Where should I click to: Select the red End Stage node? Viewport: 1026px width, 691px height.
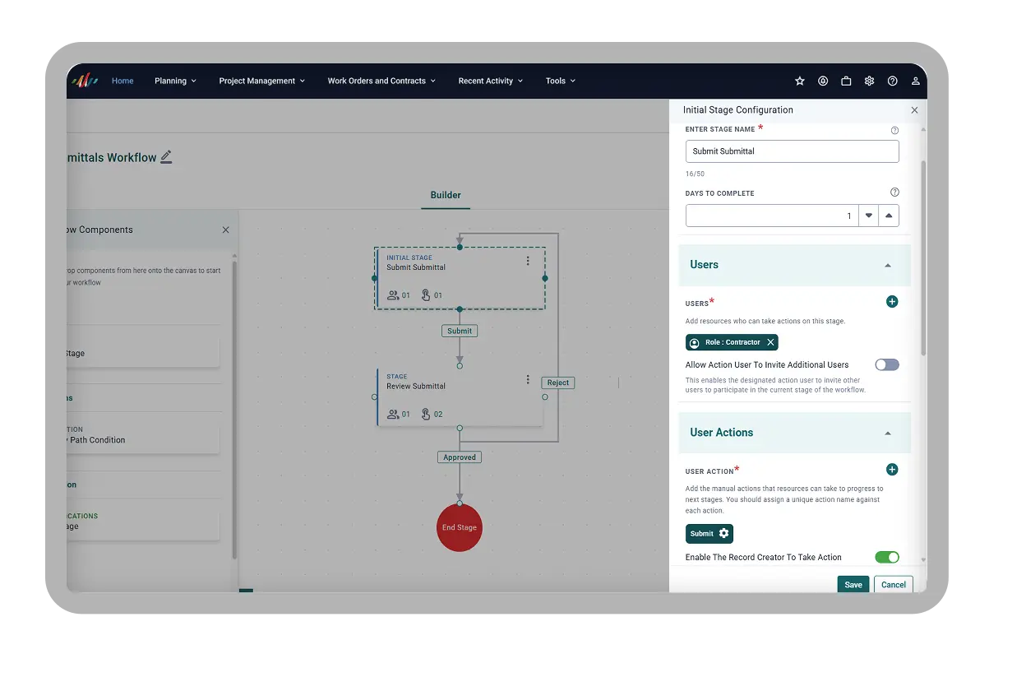pyautogui.click(x=460, y=528)
